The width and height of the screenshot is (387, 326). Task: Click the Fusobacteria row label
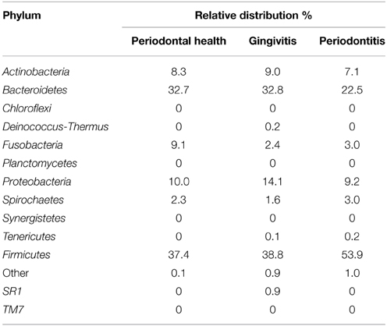tap(33, 145)
